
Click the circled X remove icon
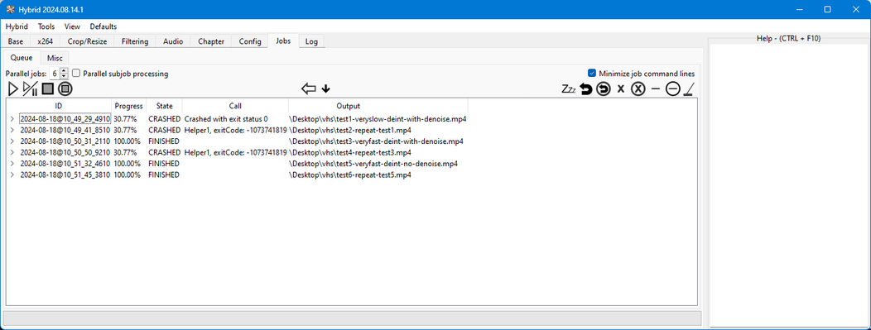click(x=638, y=88)
